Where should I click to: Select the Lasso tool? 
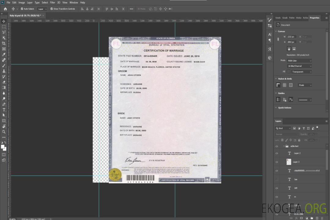click(4, 32)
